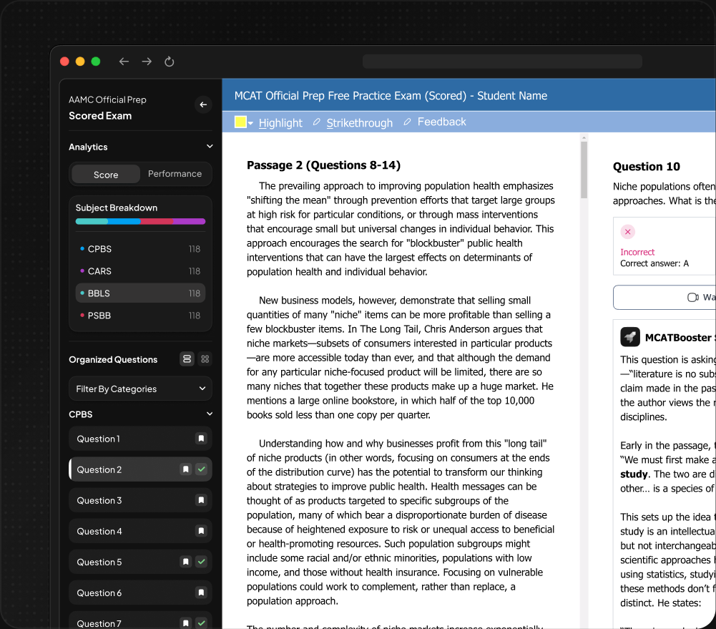
Task: Open Question 2 in sidebar
Action: click(x=140, y=469)
